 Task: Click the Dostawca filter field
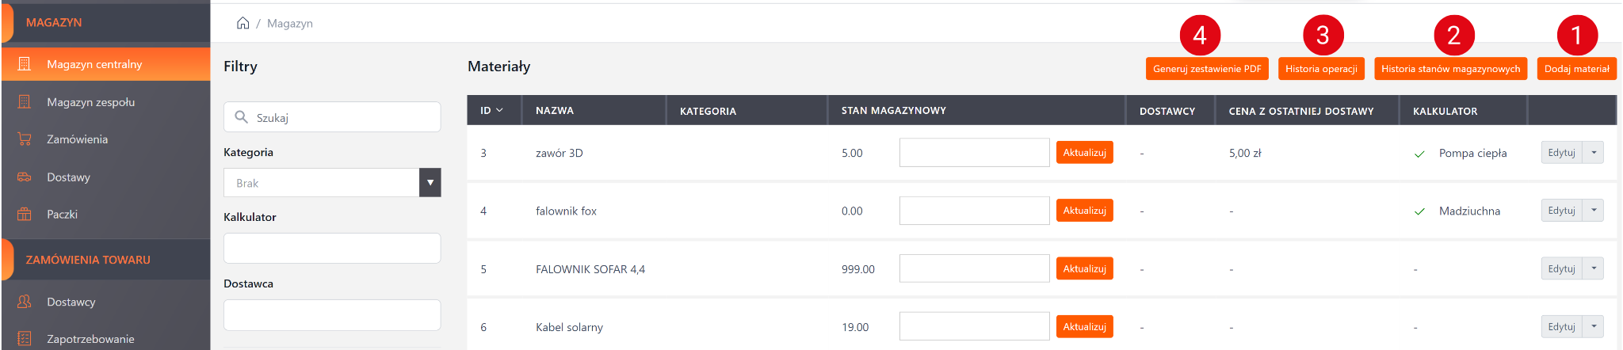tap(332, 315)
